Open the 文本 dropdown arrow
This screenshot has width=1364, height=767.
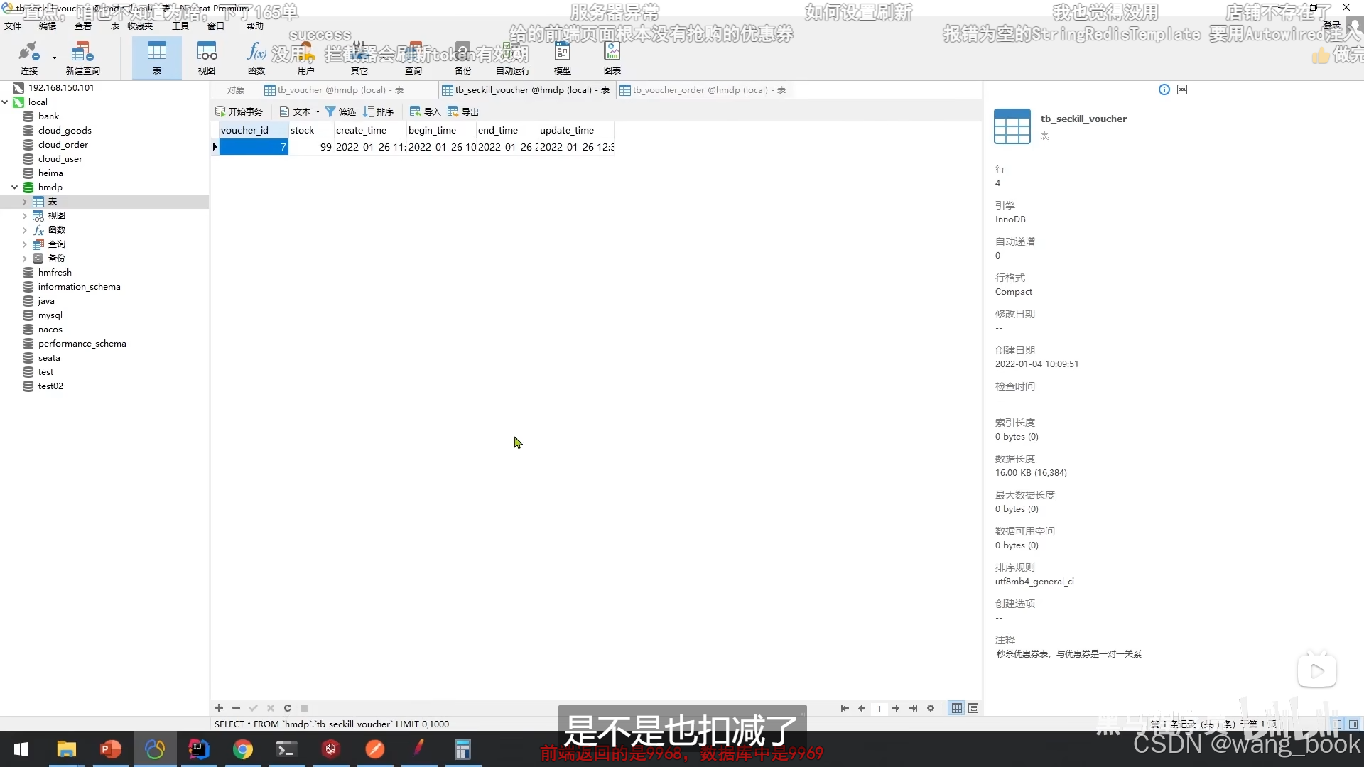tap(317, 111)
